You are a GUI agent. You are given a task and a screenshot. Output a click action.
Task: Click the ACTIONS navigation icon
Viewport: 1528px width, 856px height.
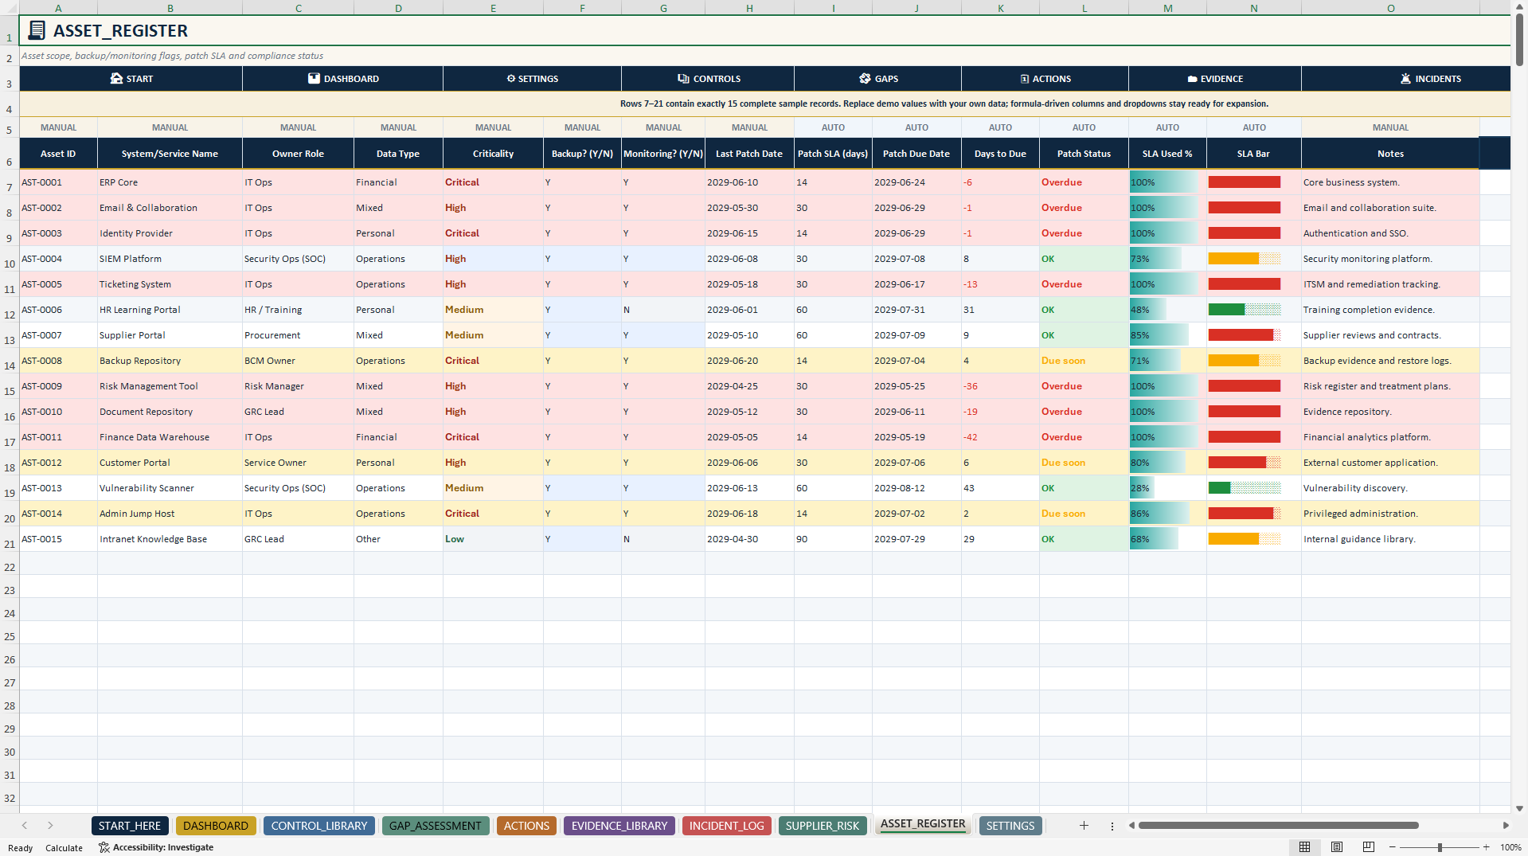[1025, 79]
